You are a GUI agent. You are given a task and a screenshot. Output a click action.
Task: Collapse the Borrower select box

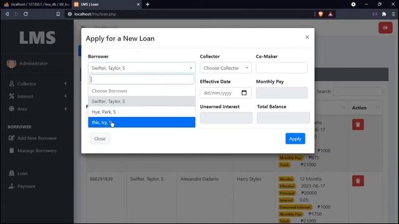[x=142, y=68]
